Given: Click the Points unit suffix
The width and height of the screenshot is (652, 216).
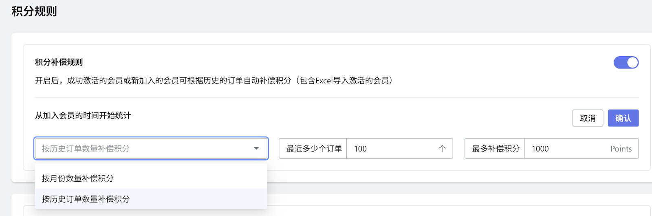Looking at the screenshot, I should [x=621, y=149].
